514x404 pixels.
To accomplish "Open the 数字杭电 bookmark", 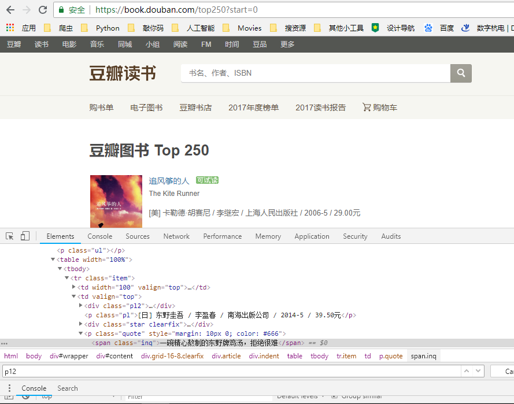I will 487,28.
